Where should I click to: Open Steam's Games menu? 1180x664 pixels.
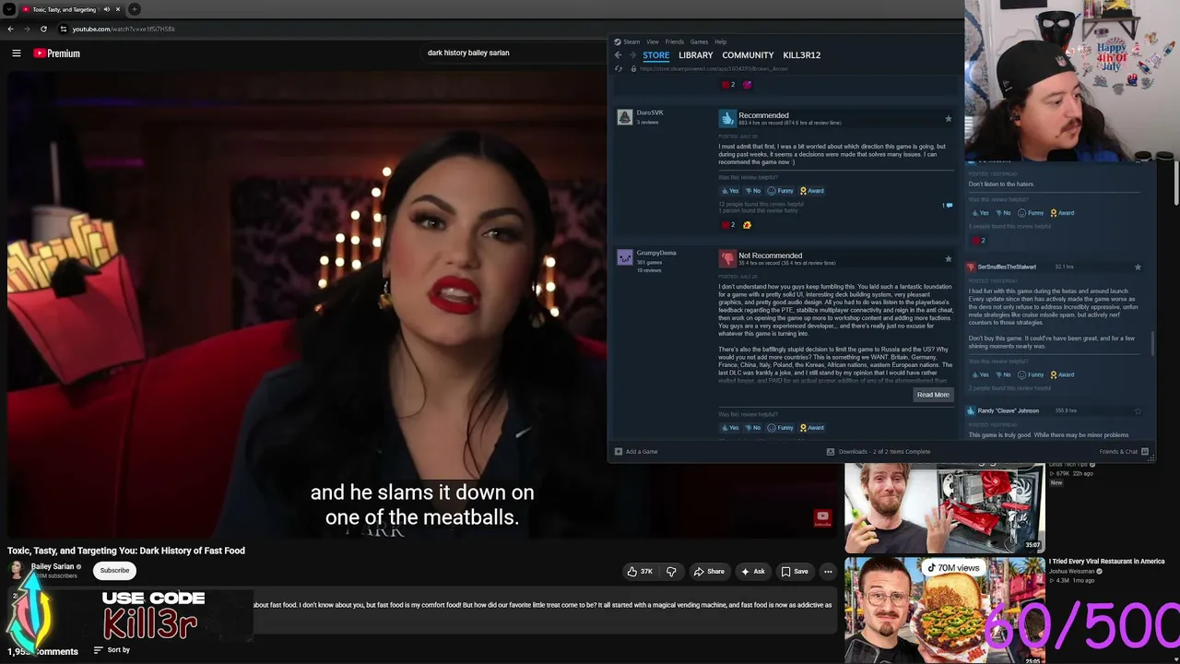700,41
